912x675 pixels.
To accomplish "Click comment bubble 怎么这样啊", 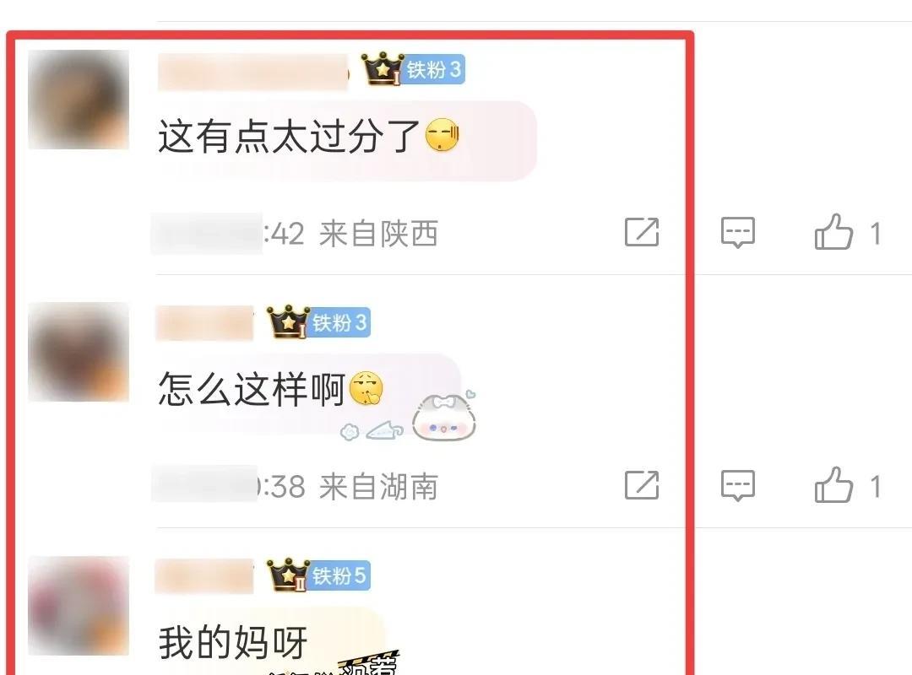I will coord(308,393).
